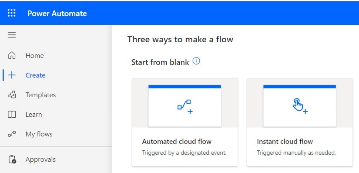Click the Templates puzzle icon

12,95
